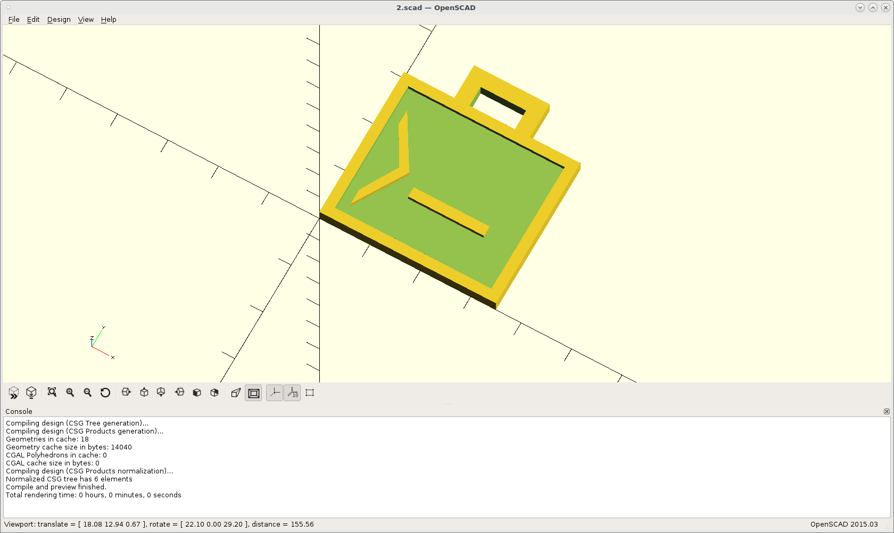Screen dimensions: 894x533
Task: Select the right side view
Action: [x=126, y=393]
